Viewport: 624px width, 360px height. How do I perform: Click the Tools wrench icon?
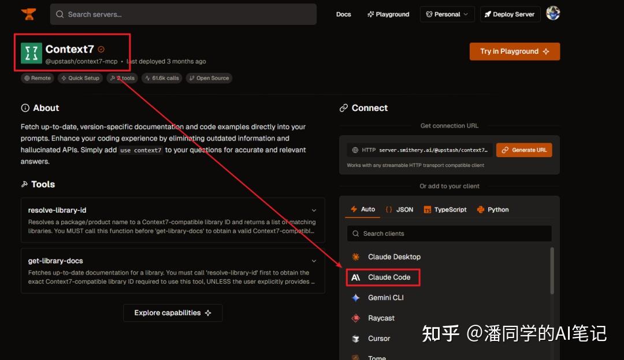pyautogui.click(x=25, y=184)
